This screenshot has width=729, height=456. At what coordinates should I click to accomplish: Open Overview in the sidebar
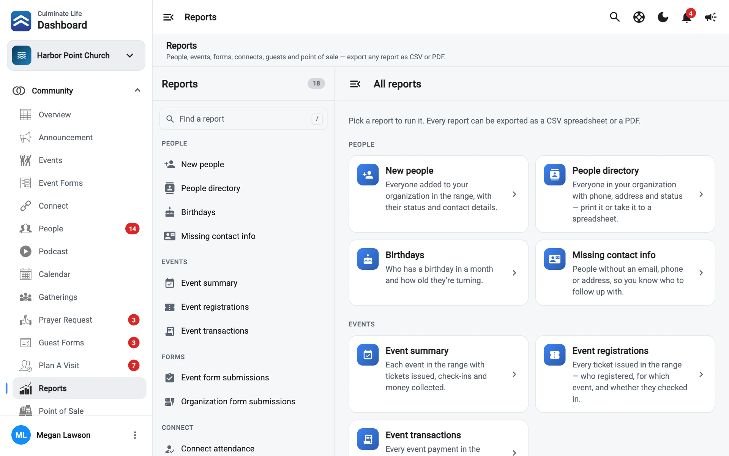click(x=79, y=115)
